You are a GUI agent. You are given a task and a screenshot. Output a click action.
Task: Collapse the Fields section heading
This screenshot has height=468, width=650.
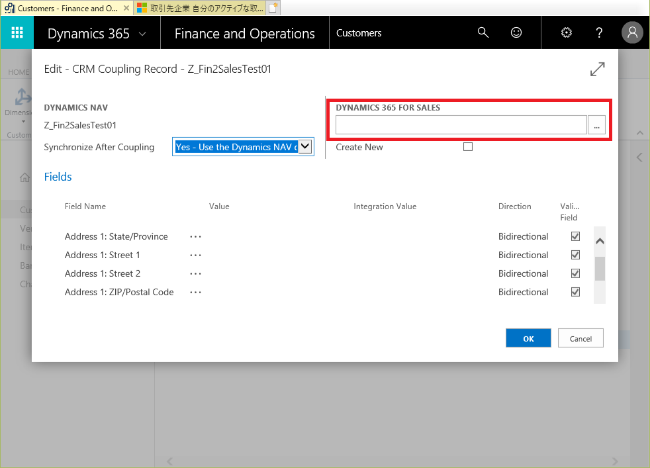point(58,177)
